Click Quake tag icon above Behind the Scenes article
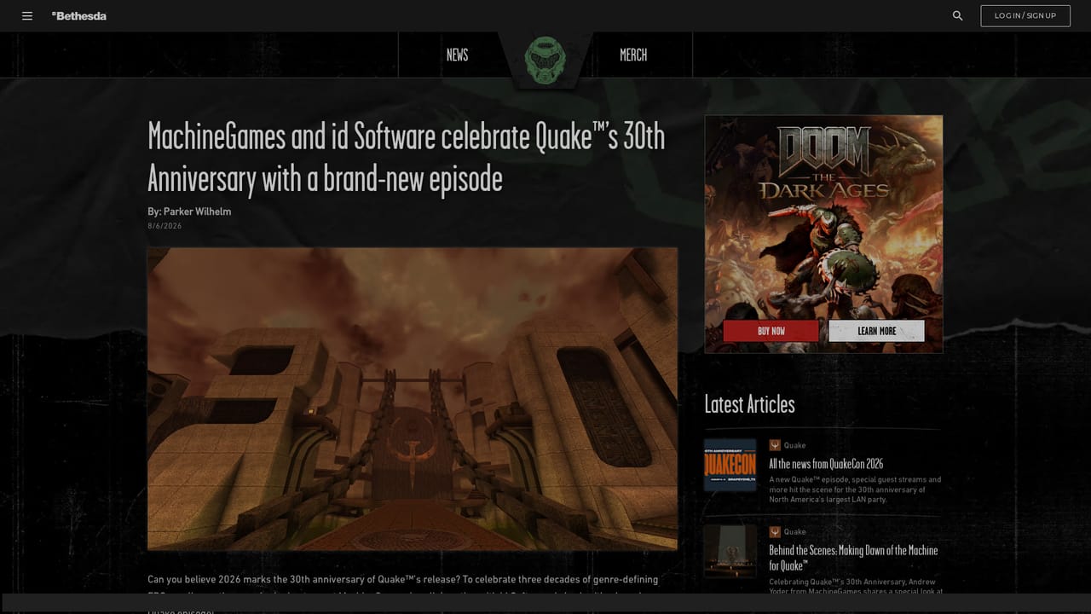Image resolution: width=1091 pixels, height=614 pixels. click(775, 532)
